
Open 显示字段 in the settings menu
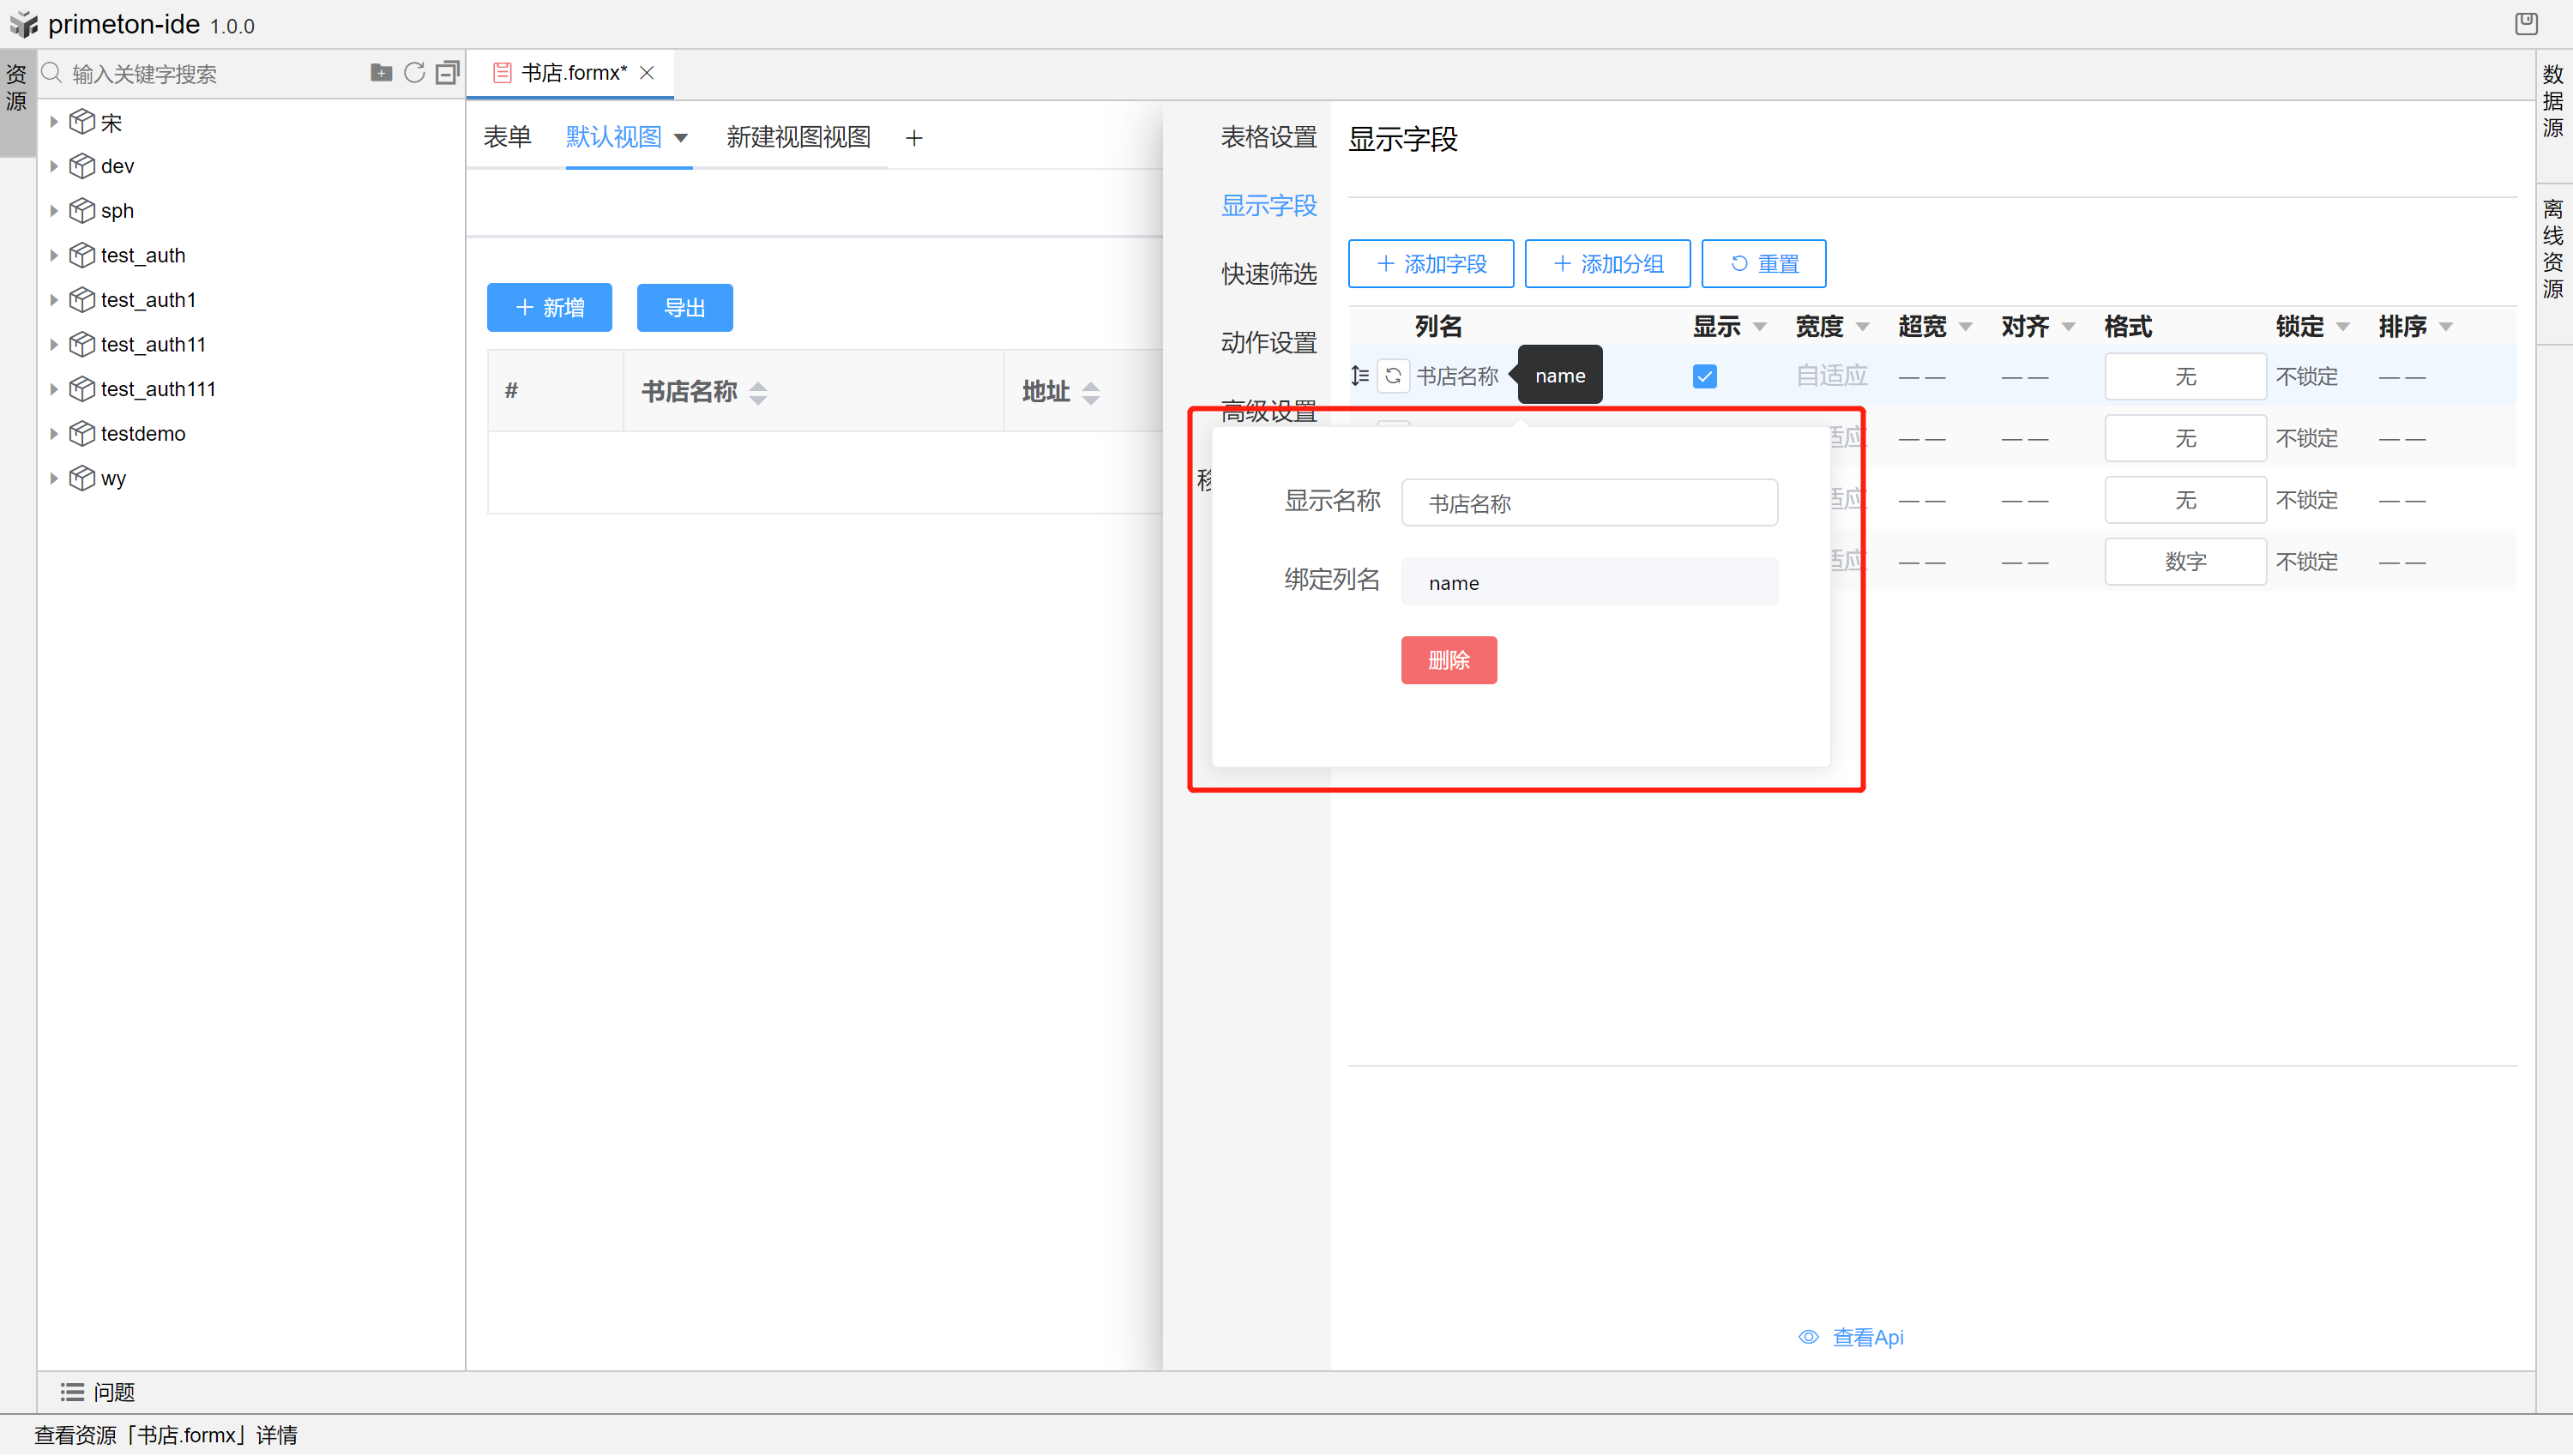[x=1268, y=206]
